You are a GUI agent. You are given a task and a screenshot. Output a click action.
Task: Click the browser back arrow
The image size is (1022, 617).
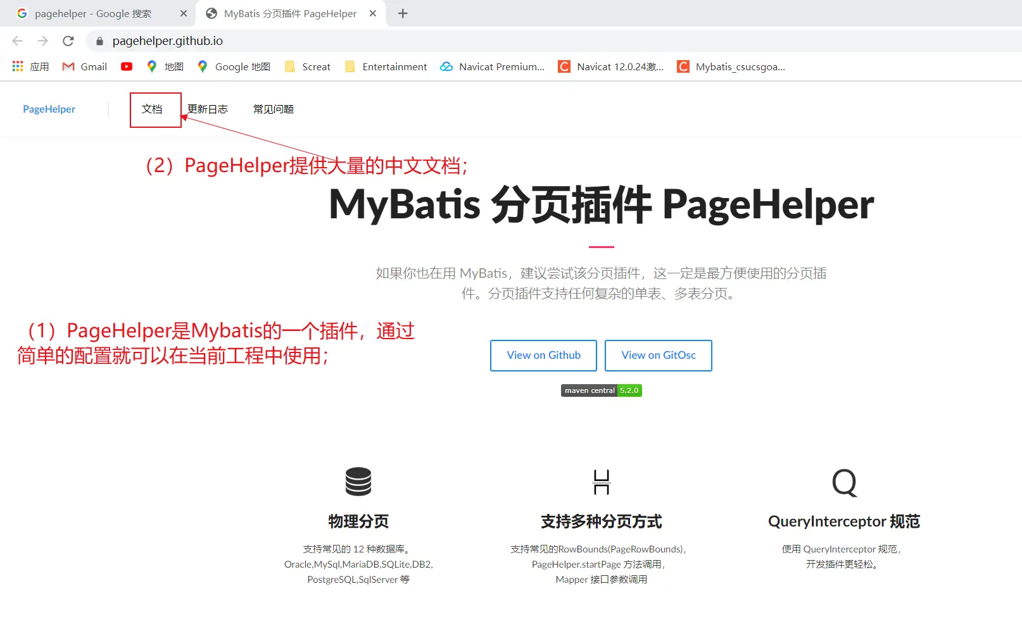(18, 41)
